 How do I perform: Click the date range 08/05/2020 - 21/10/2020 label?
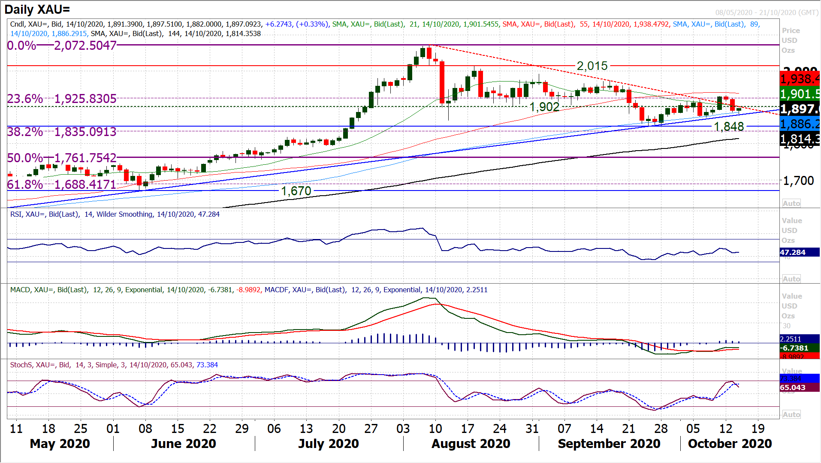click(767, 12)
